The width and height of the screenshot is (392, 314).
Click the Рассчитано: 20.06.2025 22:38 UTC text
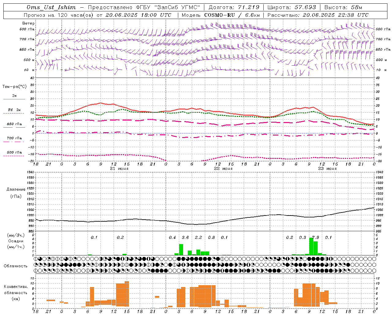point(318,15)
